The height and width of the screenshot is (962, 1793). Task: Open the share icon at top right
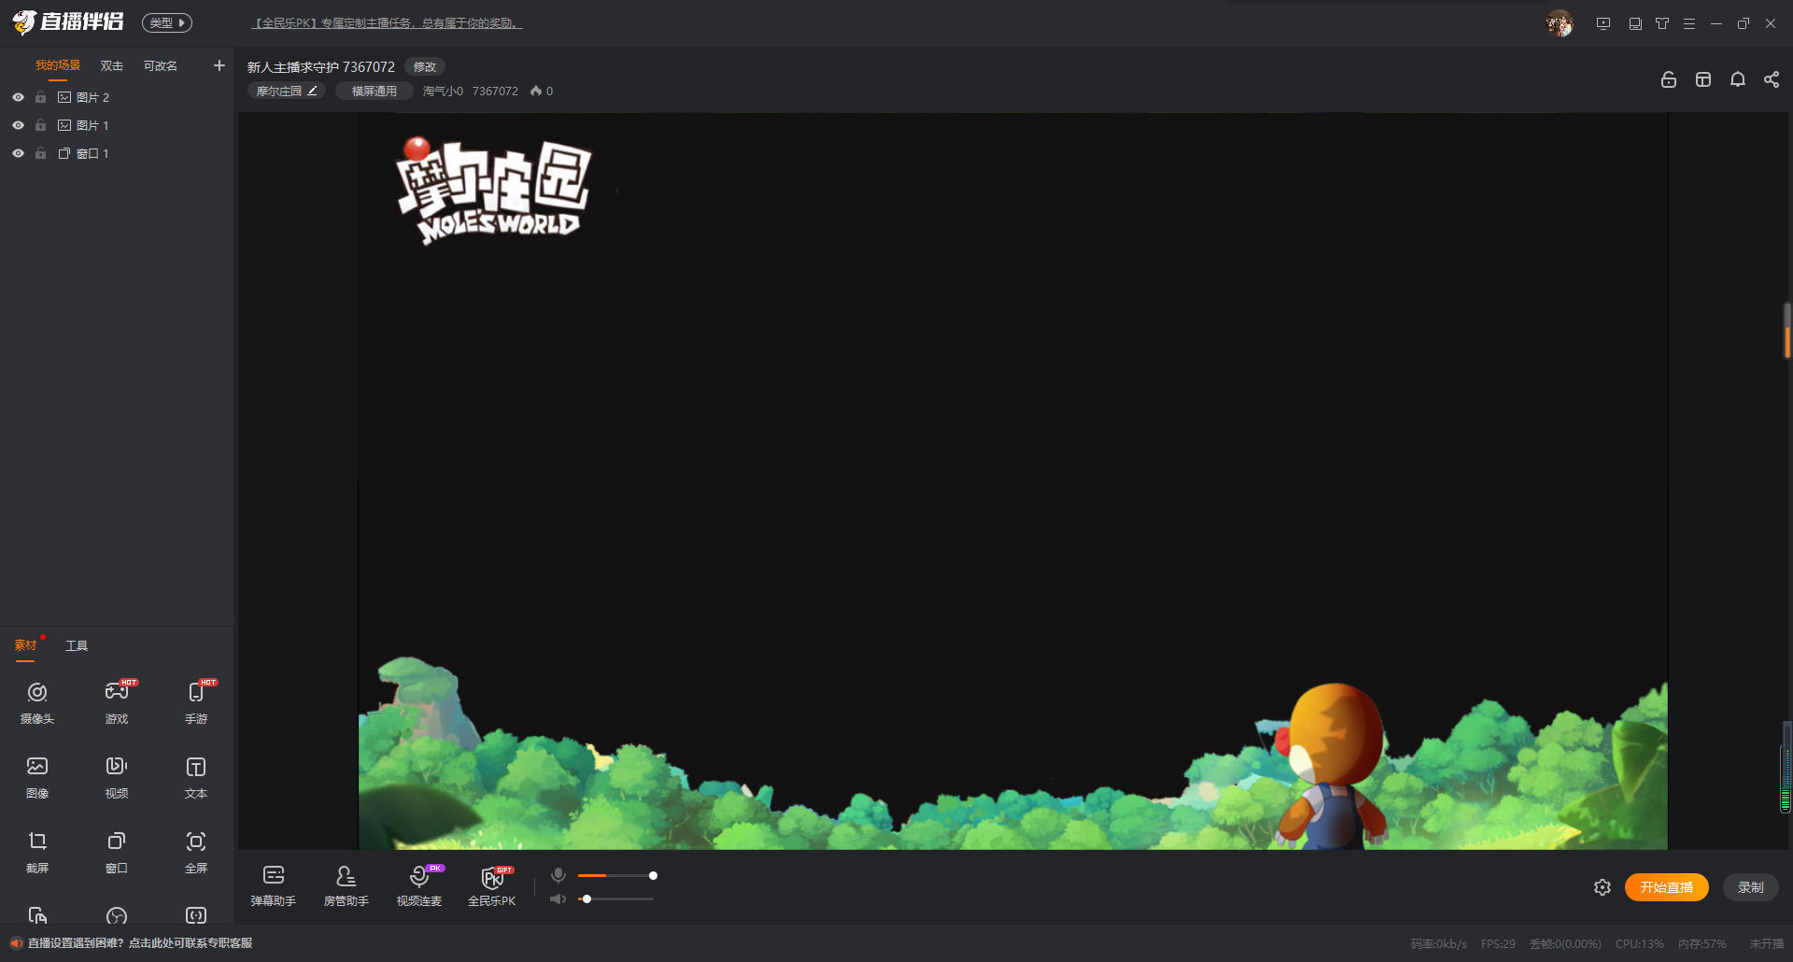(x=1772, y=79)
